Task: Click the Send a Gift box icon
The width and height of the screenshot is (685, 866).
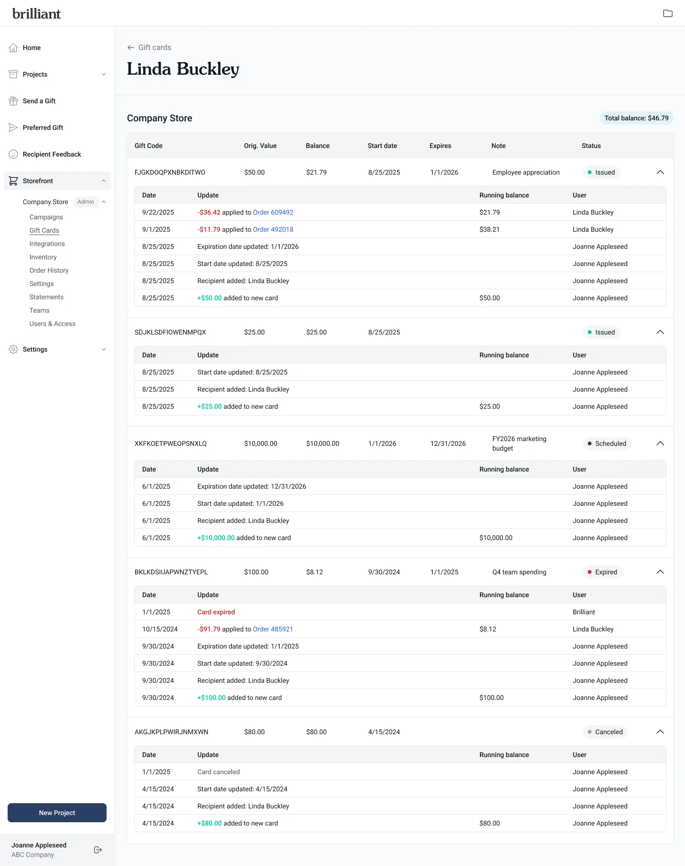Action: pyautogui.click(x=13, y=101)
